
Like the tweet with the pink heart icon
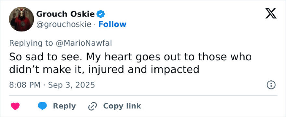[15, 106]
